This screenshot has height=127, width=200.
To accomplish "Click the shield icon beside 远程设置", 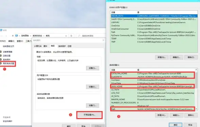I will point(1,56).
